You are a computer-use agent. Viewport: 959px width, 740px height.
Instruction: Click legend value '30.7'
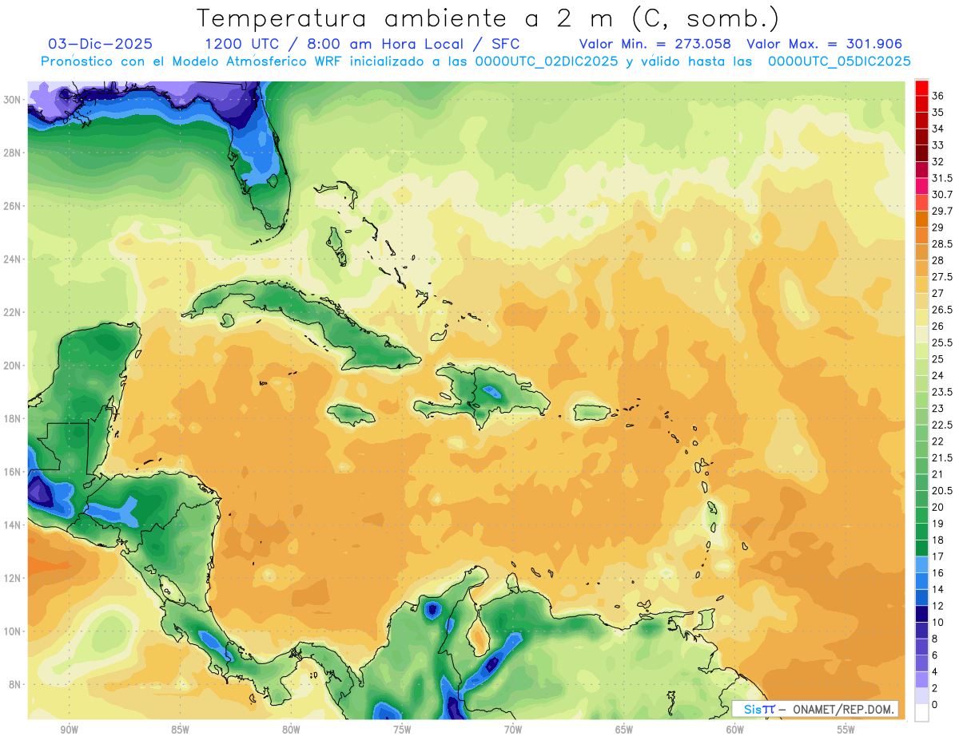click(942, 195)
